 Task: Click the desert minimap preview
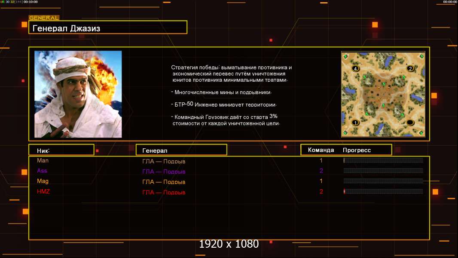[383, 94]
